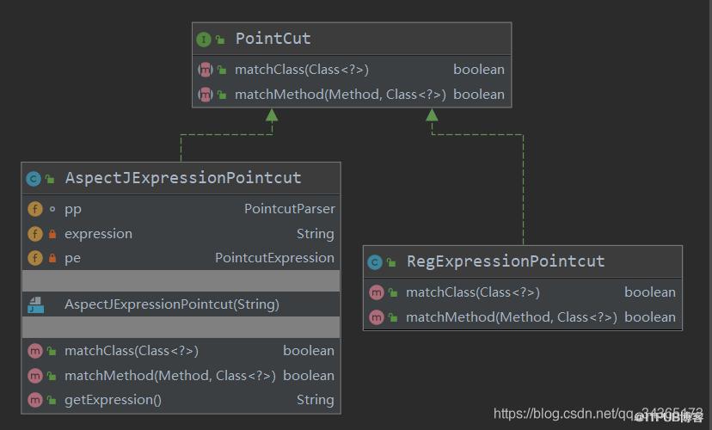
Task: Select the AspectJExpressionPointcut class title
Action: (x=183, y=178)
